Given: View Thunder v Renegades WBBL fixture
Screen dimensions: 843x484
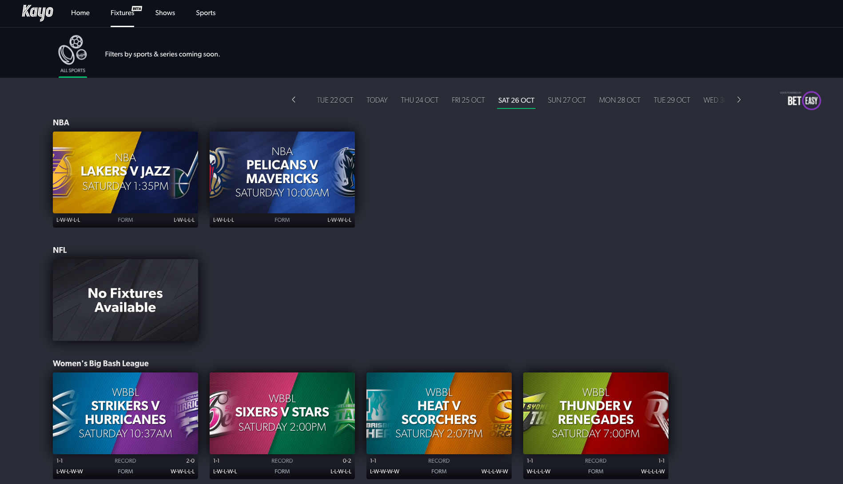Looking at the screenshot, I should click(x=596, y=413).
